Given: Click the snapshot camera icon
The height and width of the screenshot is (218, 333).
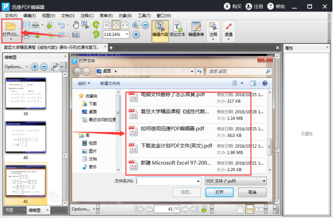Looking at the screenshot, I should coord(76,34).
